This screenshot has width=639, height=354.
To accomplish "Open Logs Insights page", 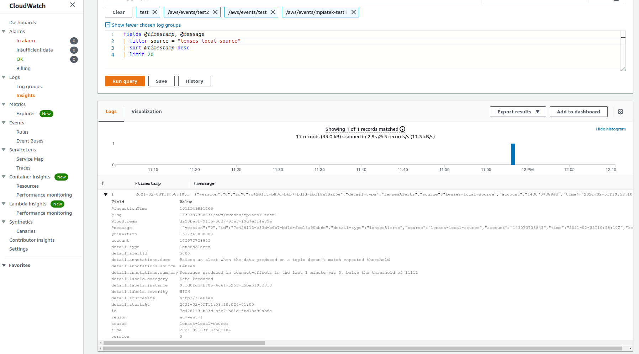I will (x=26, y=95).
